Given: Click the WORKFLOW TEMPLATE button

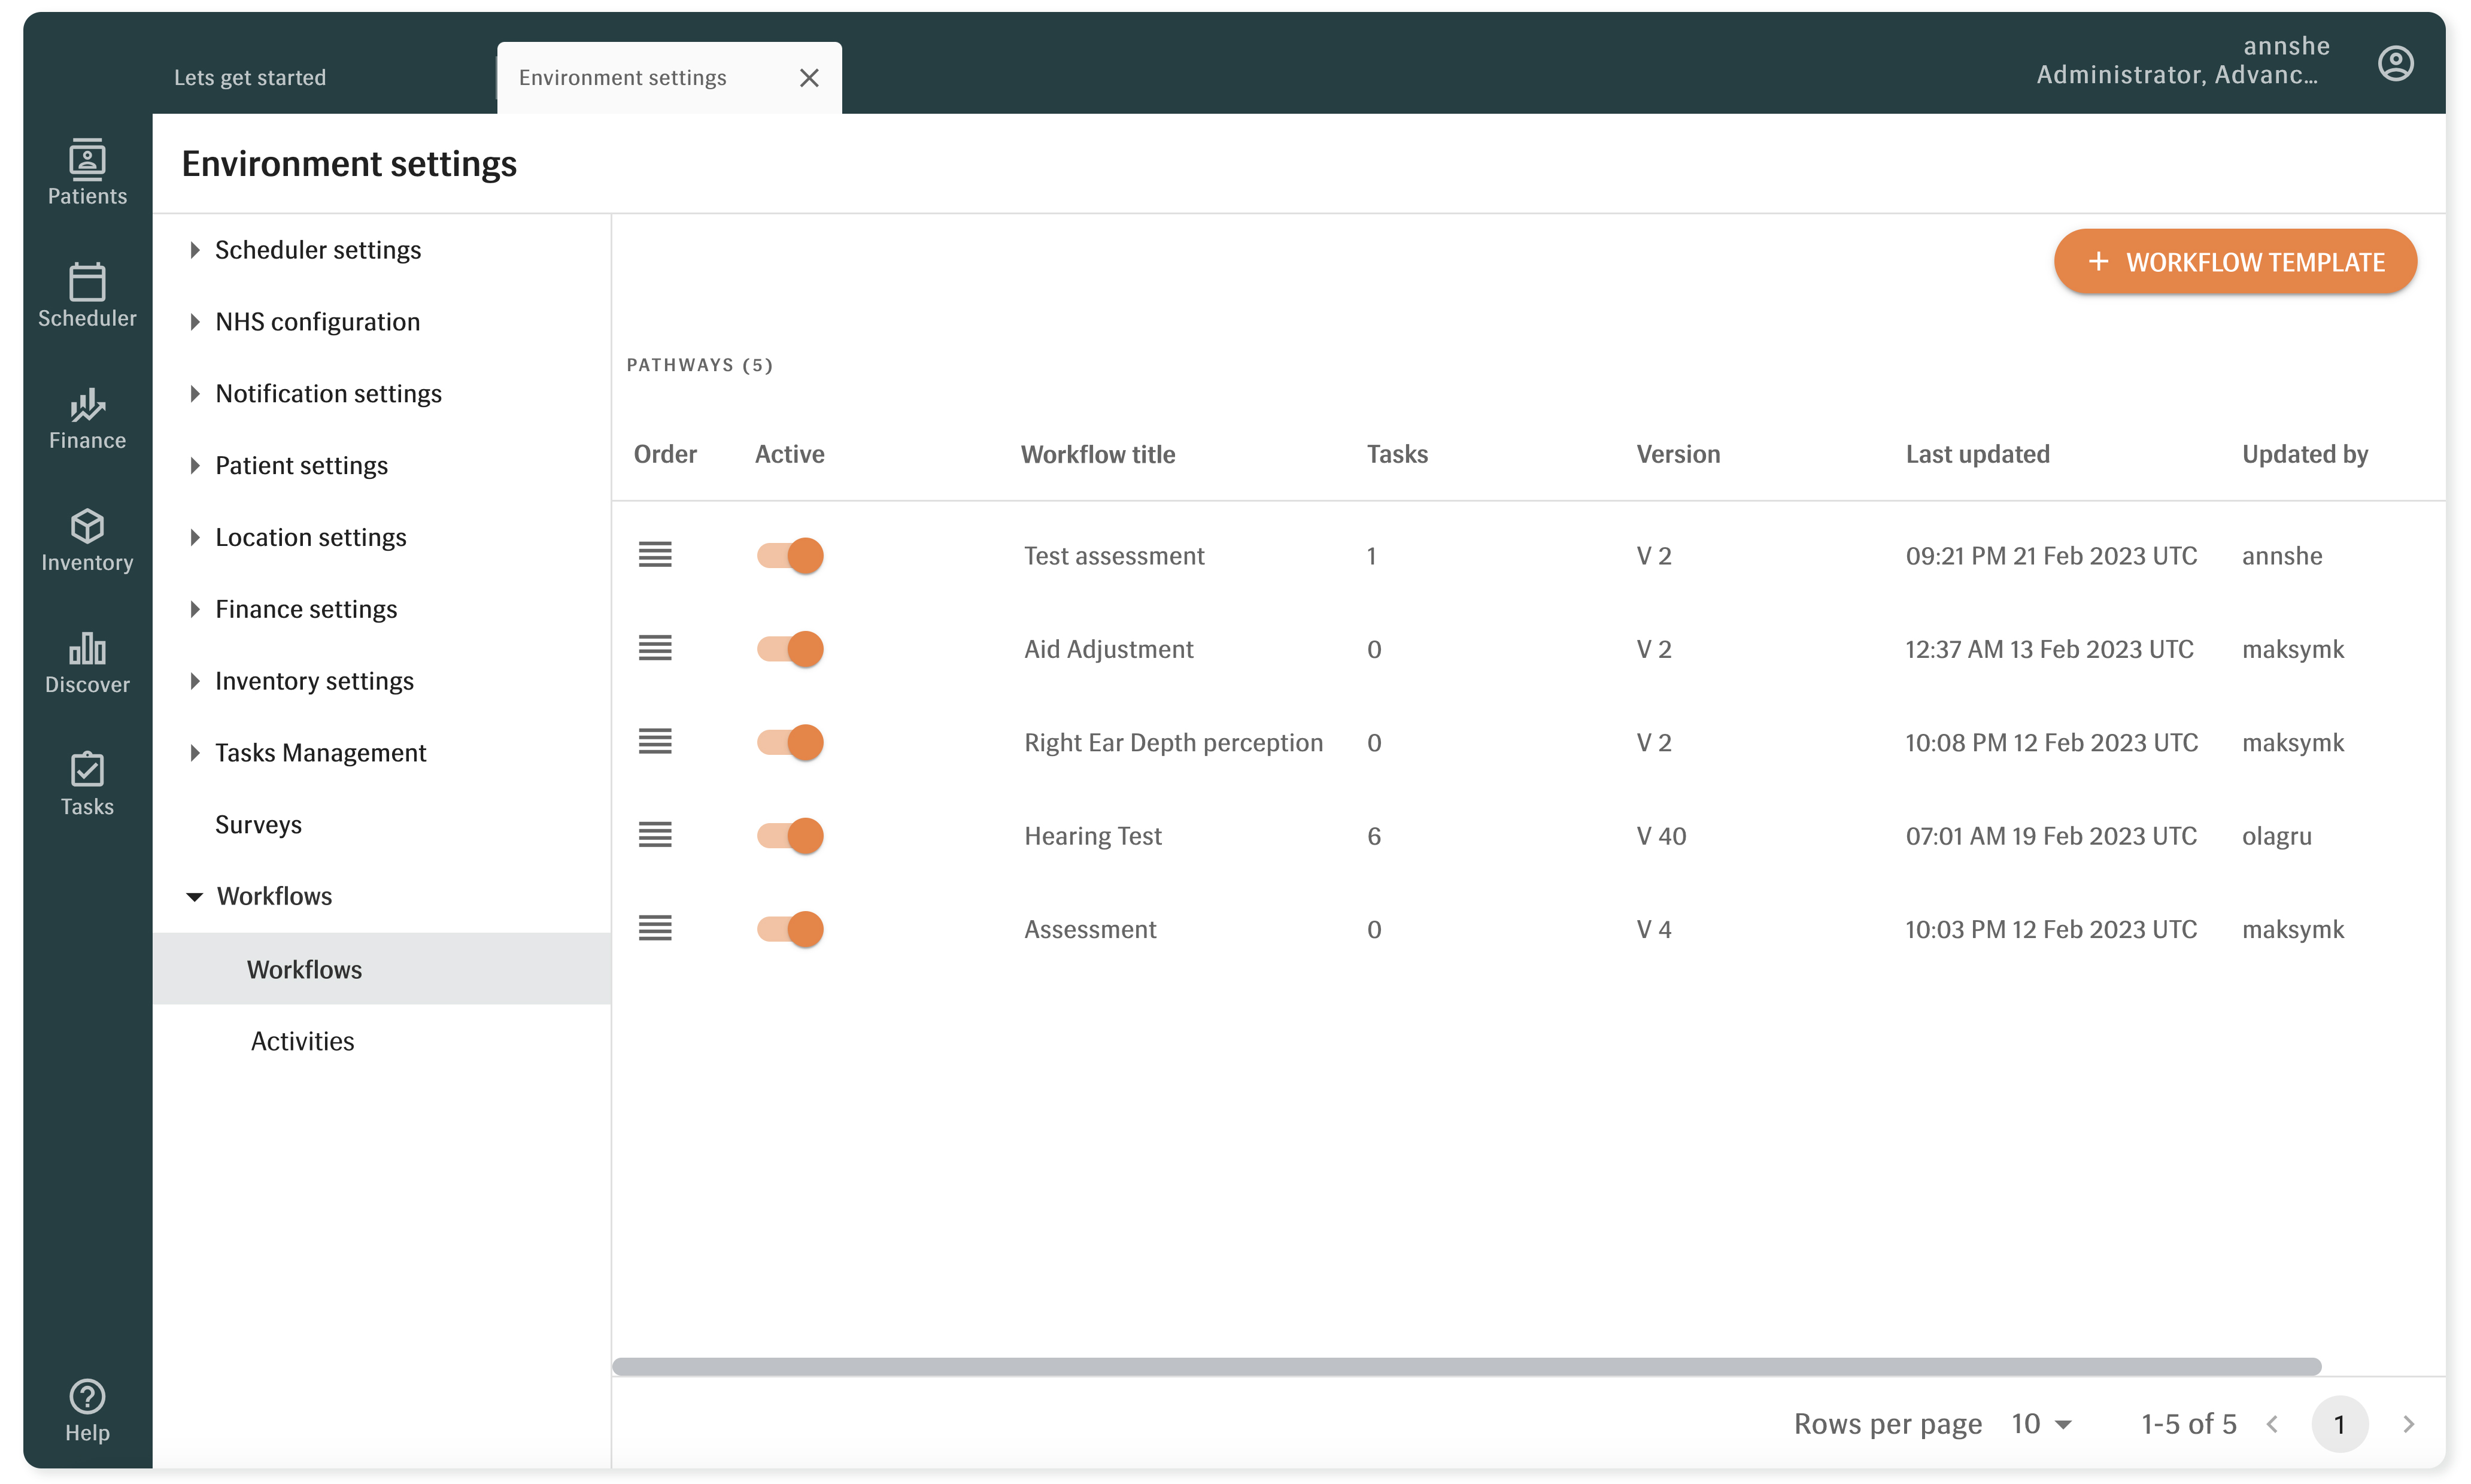Looking at the screenshot, I should pos(2234,261).
